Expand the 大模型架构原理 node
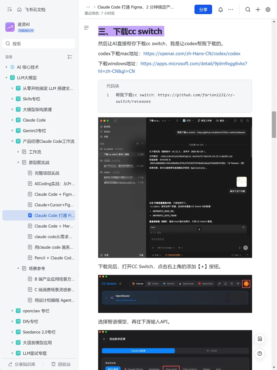Screen dimensions: 277x370 [x=12, y=109]
